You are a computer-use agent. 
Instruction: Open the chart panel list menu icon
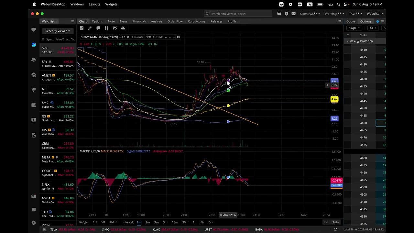339,21
